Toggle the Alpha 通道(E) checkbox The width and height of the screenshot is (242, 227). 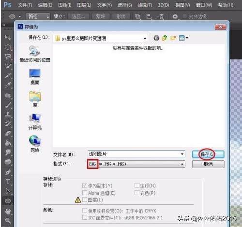85,193
